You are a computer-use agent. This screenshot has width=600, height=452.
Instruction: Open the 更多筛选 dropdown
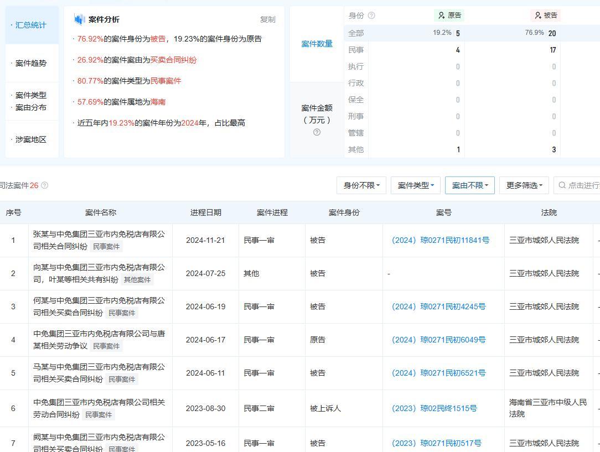[524, 185]
